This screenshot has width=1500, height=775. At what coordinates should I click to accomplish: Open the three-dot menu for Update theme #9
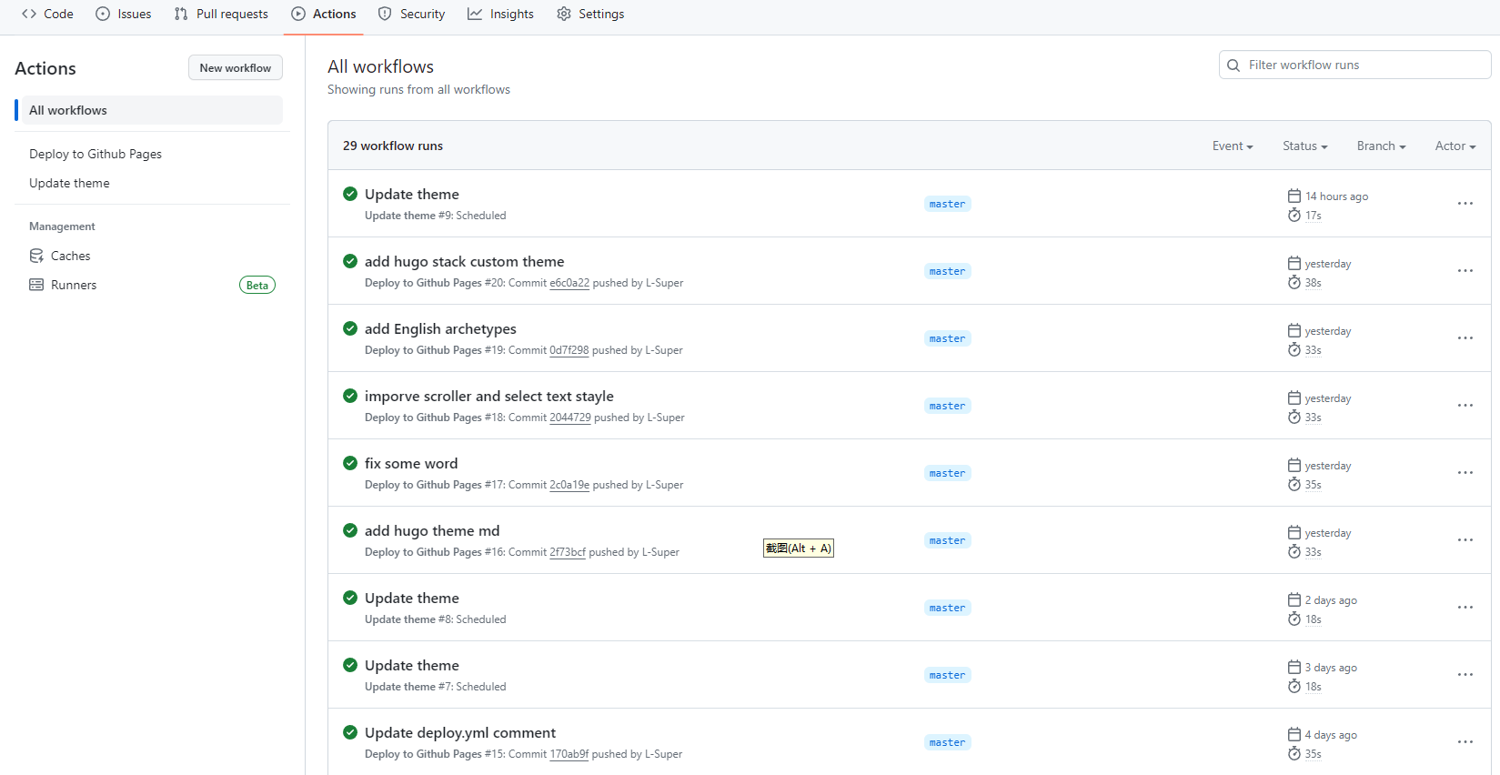click(x=1465, y=204)
